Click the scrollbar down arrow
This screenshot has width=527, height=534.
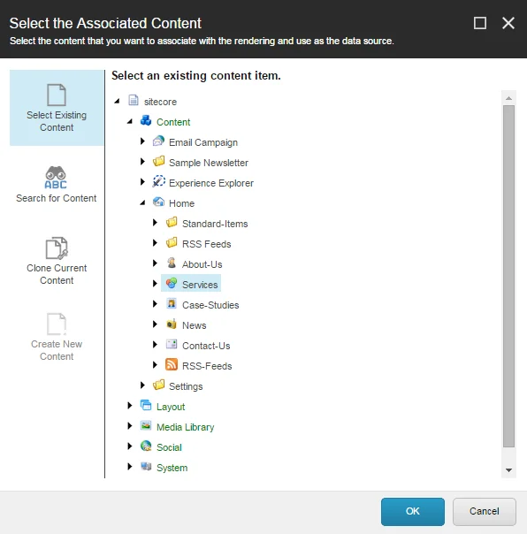pos(508,470)
